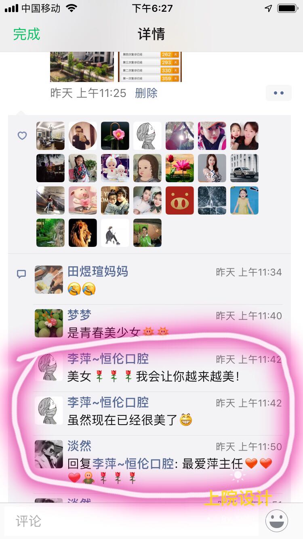Focus the 评论 comment input field
The height and width of the screenshot is (539, 303).
pyautogui.click(x=131, y=521)
